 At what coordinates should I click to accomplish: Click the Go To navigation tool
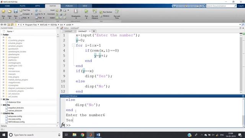[39, 14]
